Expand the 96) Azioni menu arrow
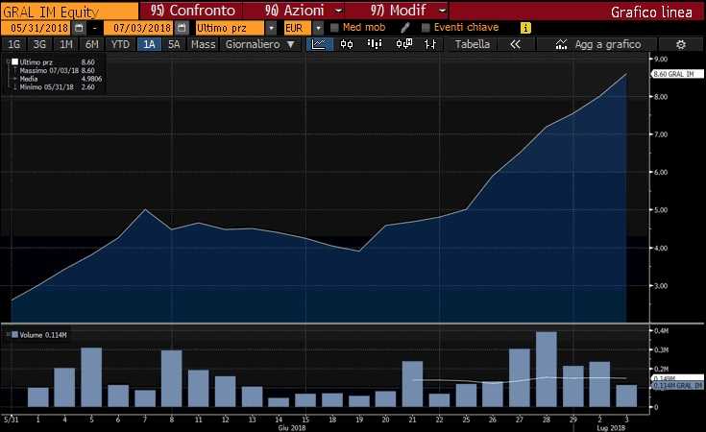Viewport: 706px width, 432px height. (339, 10)
